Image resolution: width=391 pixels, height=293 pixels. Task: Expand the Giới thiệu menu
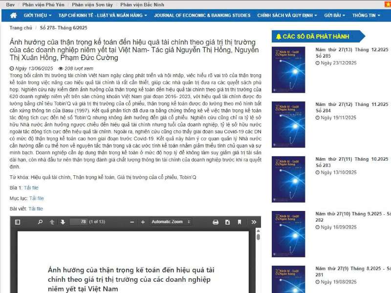39,15
